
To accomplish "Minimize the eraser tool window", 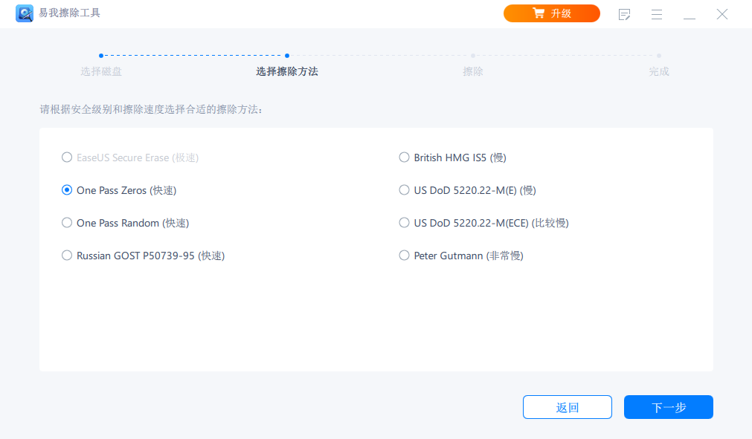I will pos(690,14).
